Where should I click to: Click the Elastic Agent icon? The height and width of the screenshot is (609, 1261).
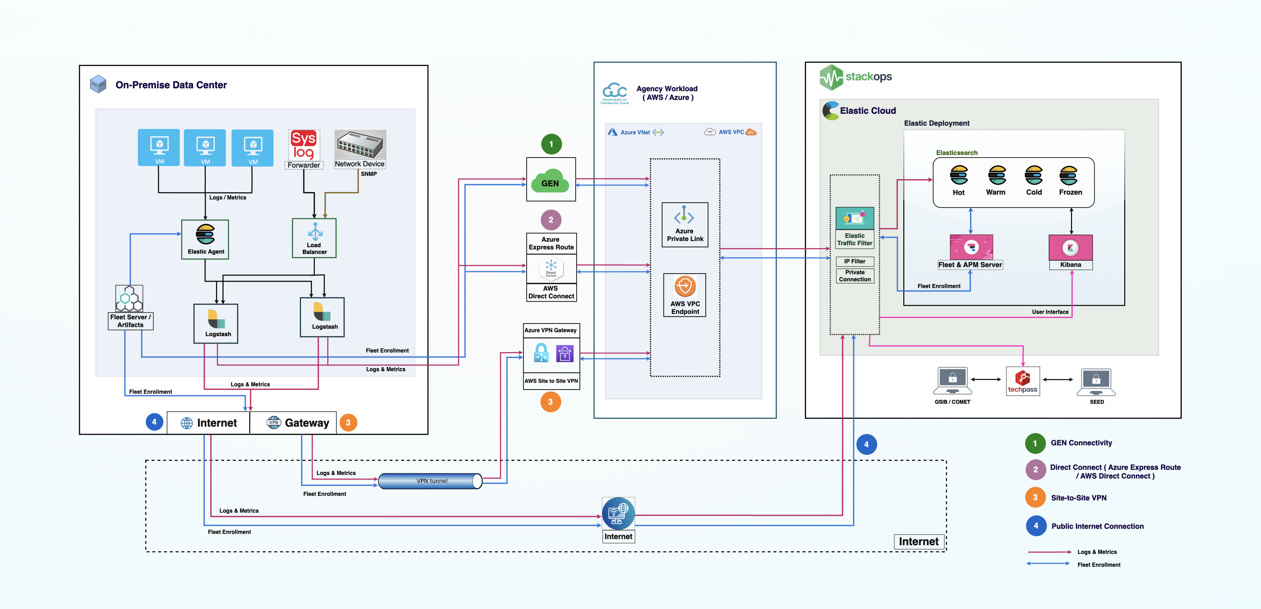(205, 234)
